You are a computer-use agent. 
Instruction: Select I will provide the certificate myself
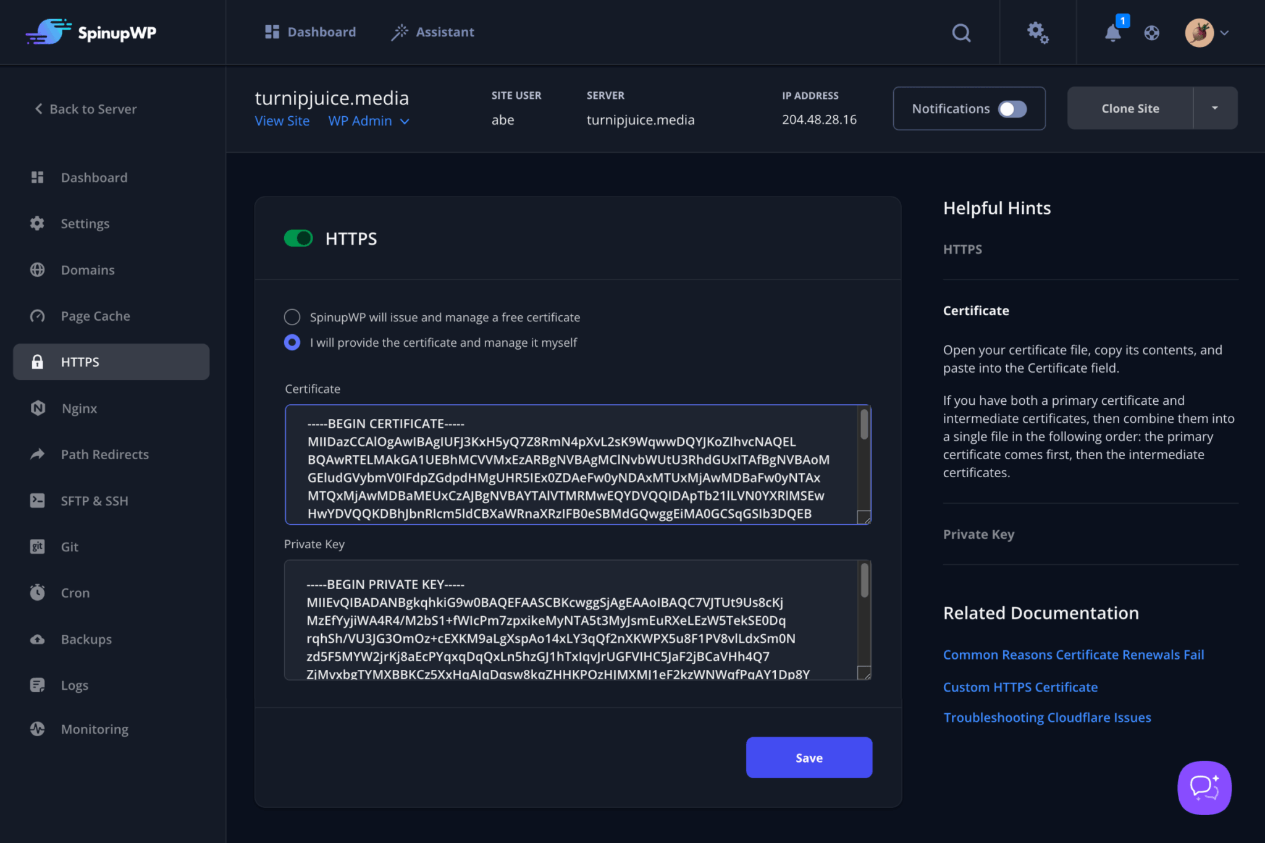pos(292,342)
